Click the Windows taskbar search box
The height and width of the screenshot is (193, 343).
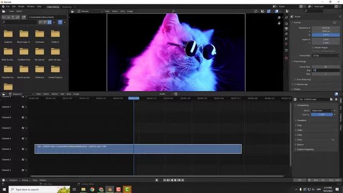[x=39, y=189]
